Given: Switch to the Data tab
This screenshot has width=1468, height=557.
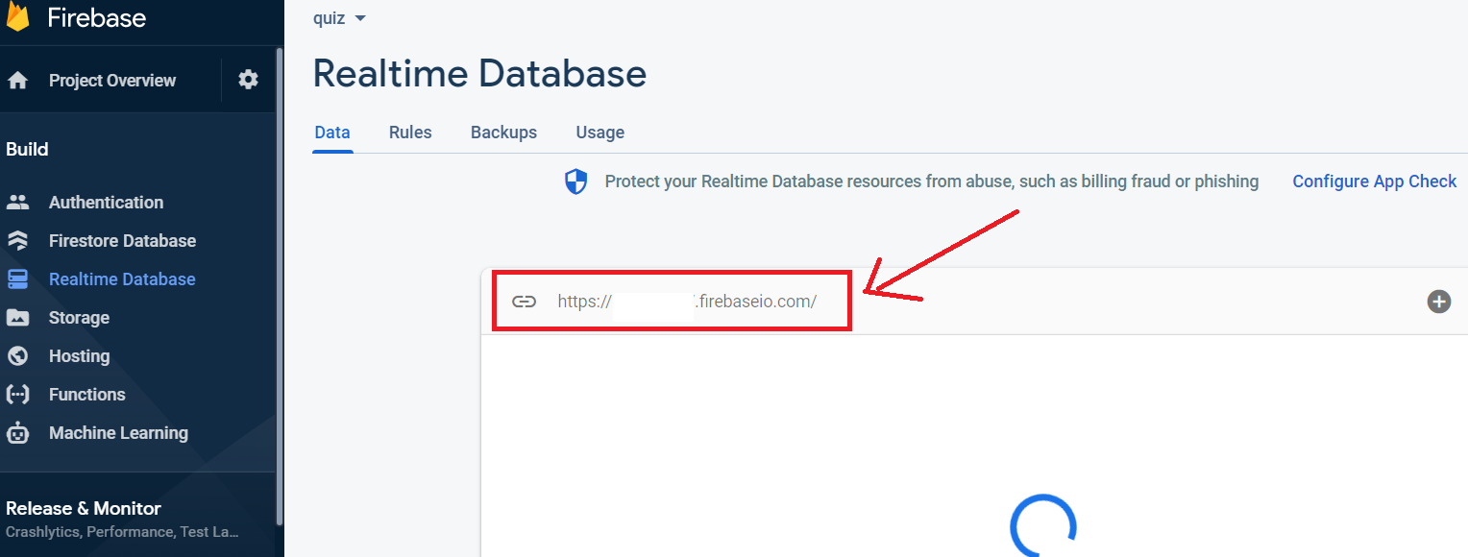Looking at the screenshot, I should tap(332, 133).
